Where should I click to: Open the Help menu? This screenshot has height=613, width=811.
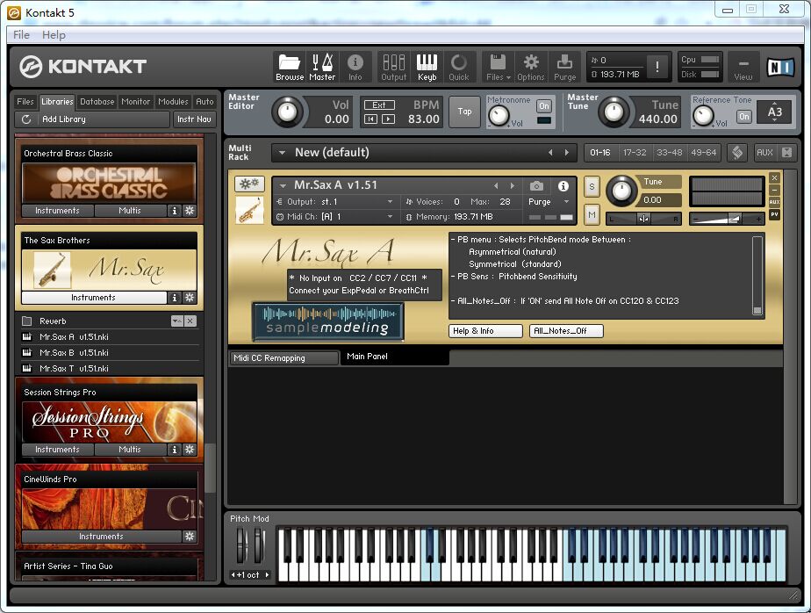pyautogui.click(x=54, y=34)
